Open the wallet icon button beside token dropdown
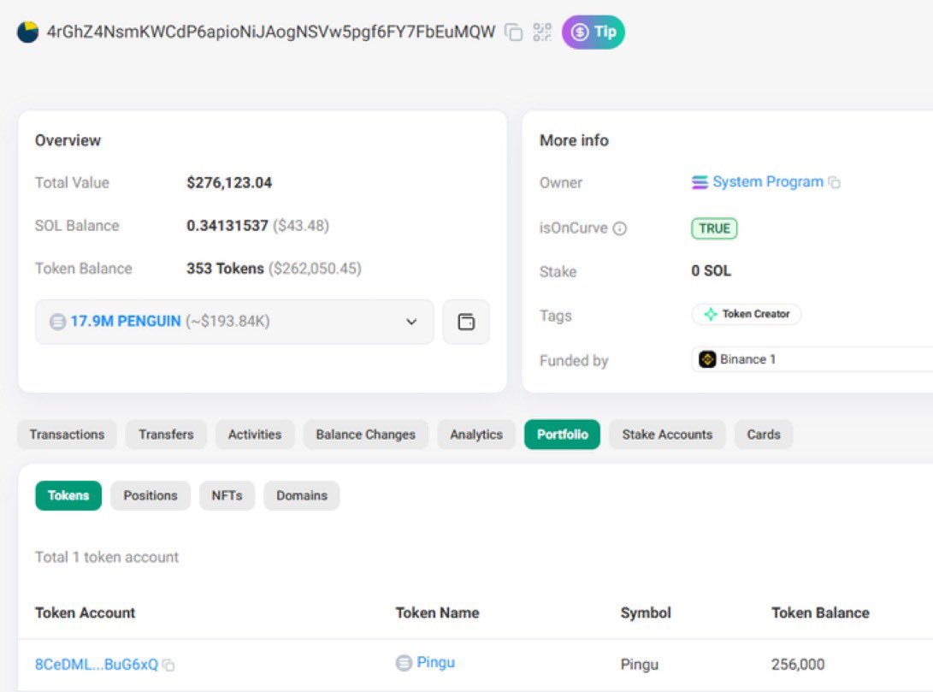The image size is (933, 692). [466, 322]
